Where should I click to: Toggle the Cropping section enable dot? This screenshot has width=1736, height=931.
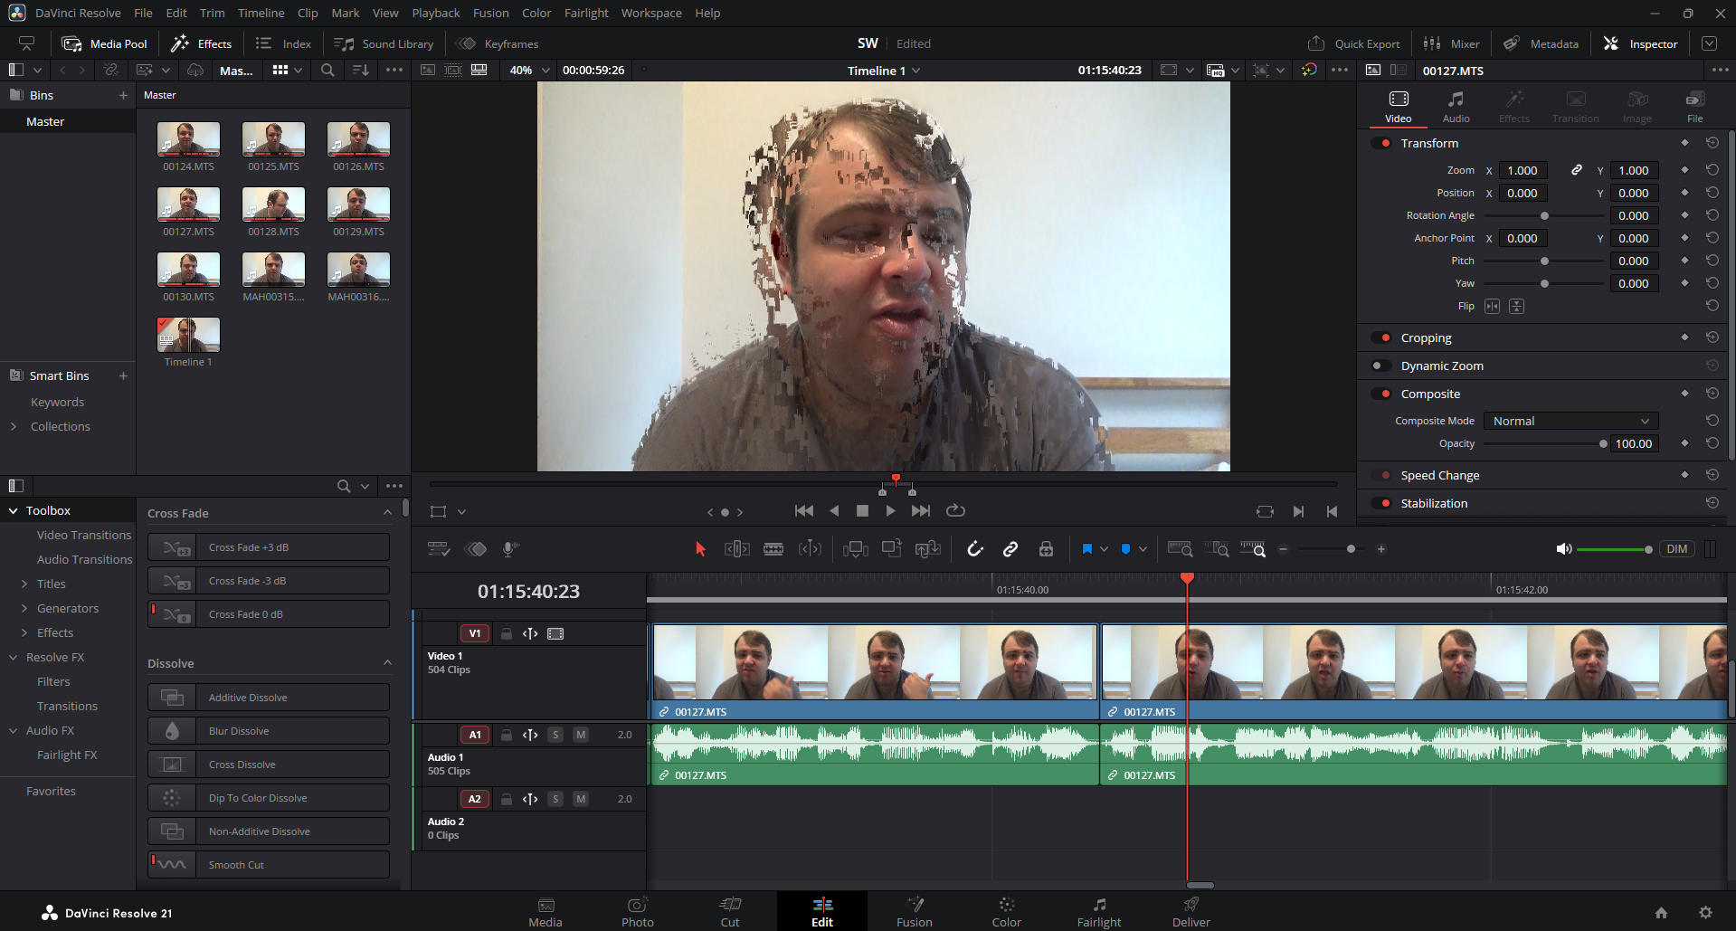1382,337
